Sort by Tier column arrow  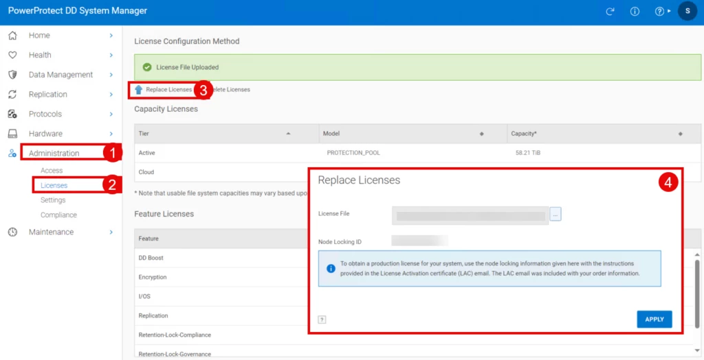tap(288, 134)
